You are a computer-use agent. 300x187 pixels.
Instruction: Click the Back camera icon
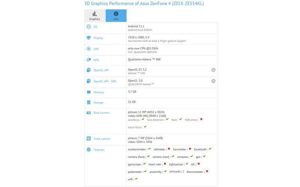pos(88,113)
